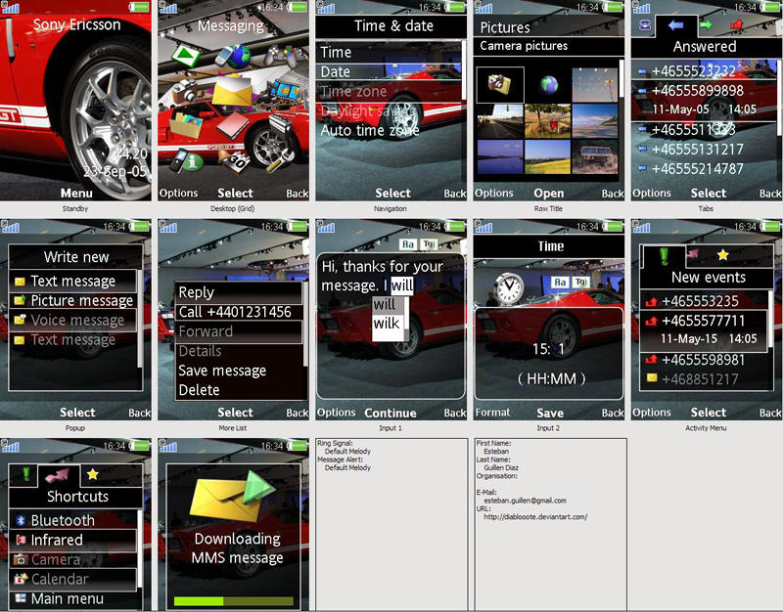The width and height of the screenshot is (783, 612).
Task: Open the internet globe icon beside the phone icon
Action: point(238,58)
